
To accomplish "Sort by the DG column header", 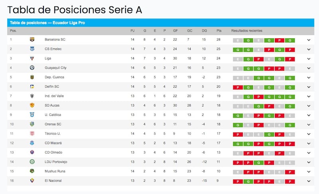I will point(204,31).
